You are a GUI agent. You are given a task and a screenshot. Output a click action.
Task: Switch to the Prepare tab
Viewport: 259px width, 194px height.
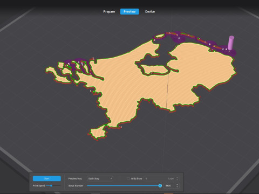point(109,12)
